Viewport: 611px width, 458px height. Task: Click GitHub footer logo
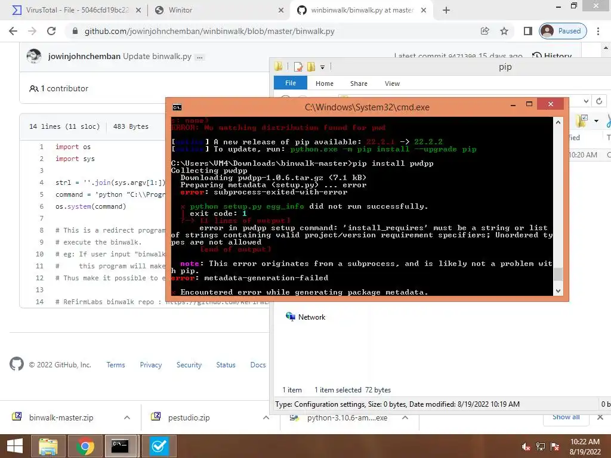[16, 364]
